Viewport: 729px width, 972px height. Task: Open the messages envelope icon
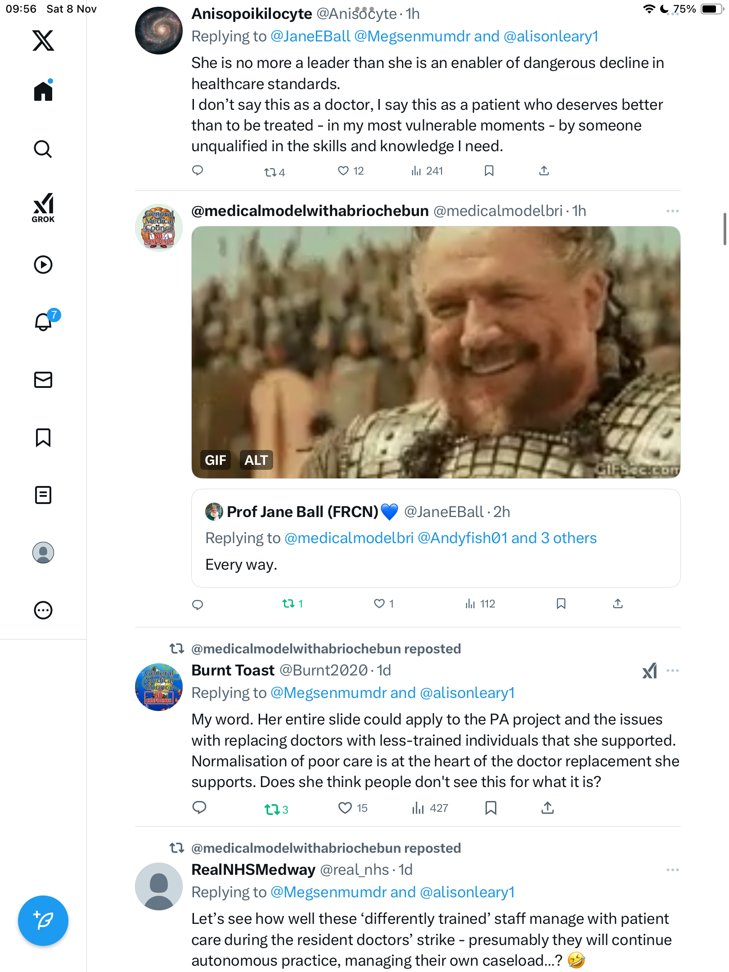43,380
